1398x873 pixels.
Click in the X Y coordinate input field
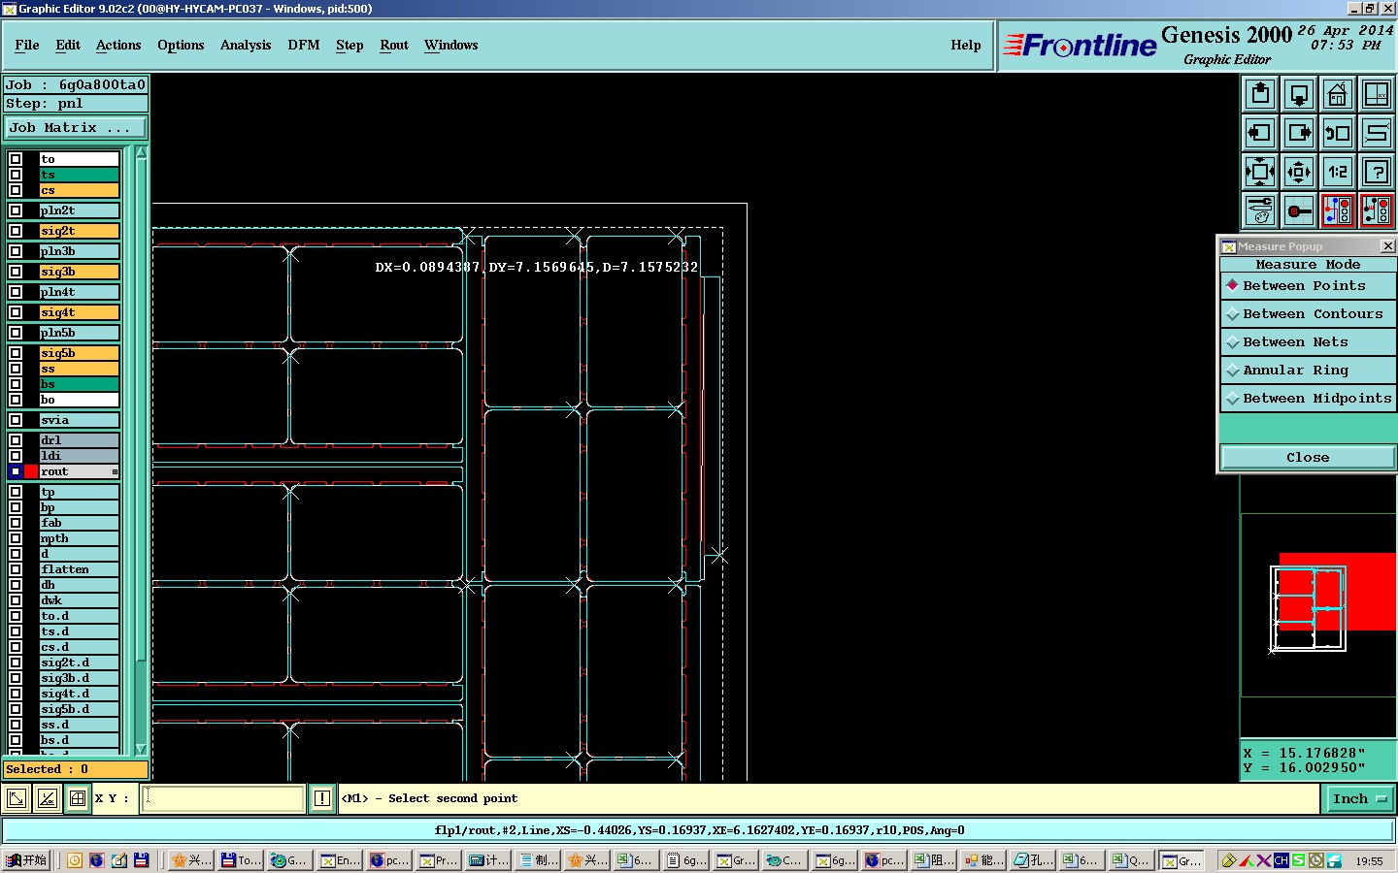[224, 798]
